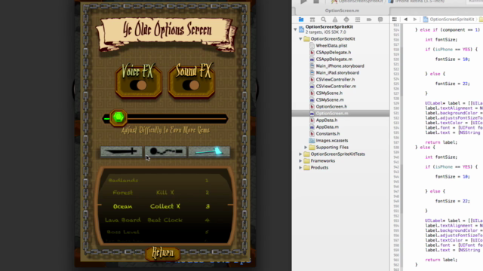
Task: Select OptionScreen.m in navigator
Action: (340, 114)
